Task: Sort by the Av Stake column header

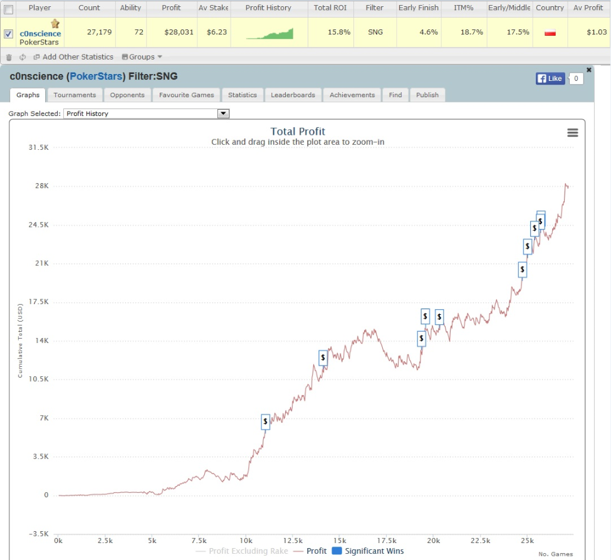Action: click(214, 8)
